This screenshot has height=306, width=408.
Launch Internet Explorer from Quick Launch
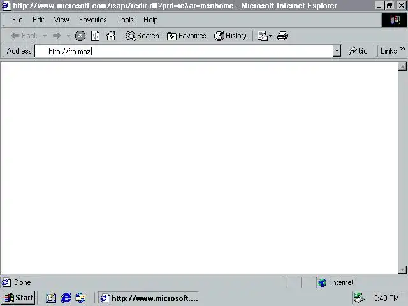(x=66, y=298)
